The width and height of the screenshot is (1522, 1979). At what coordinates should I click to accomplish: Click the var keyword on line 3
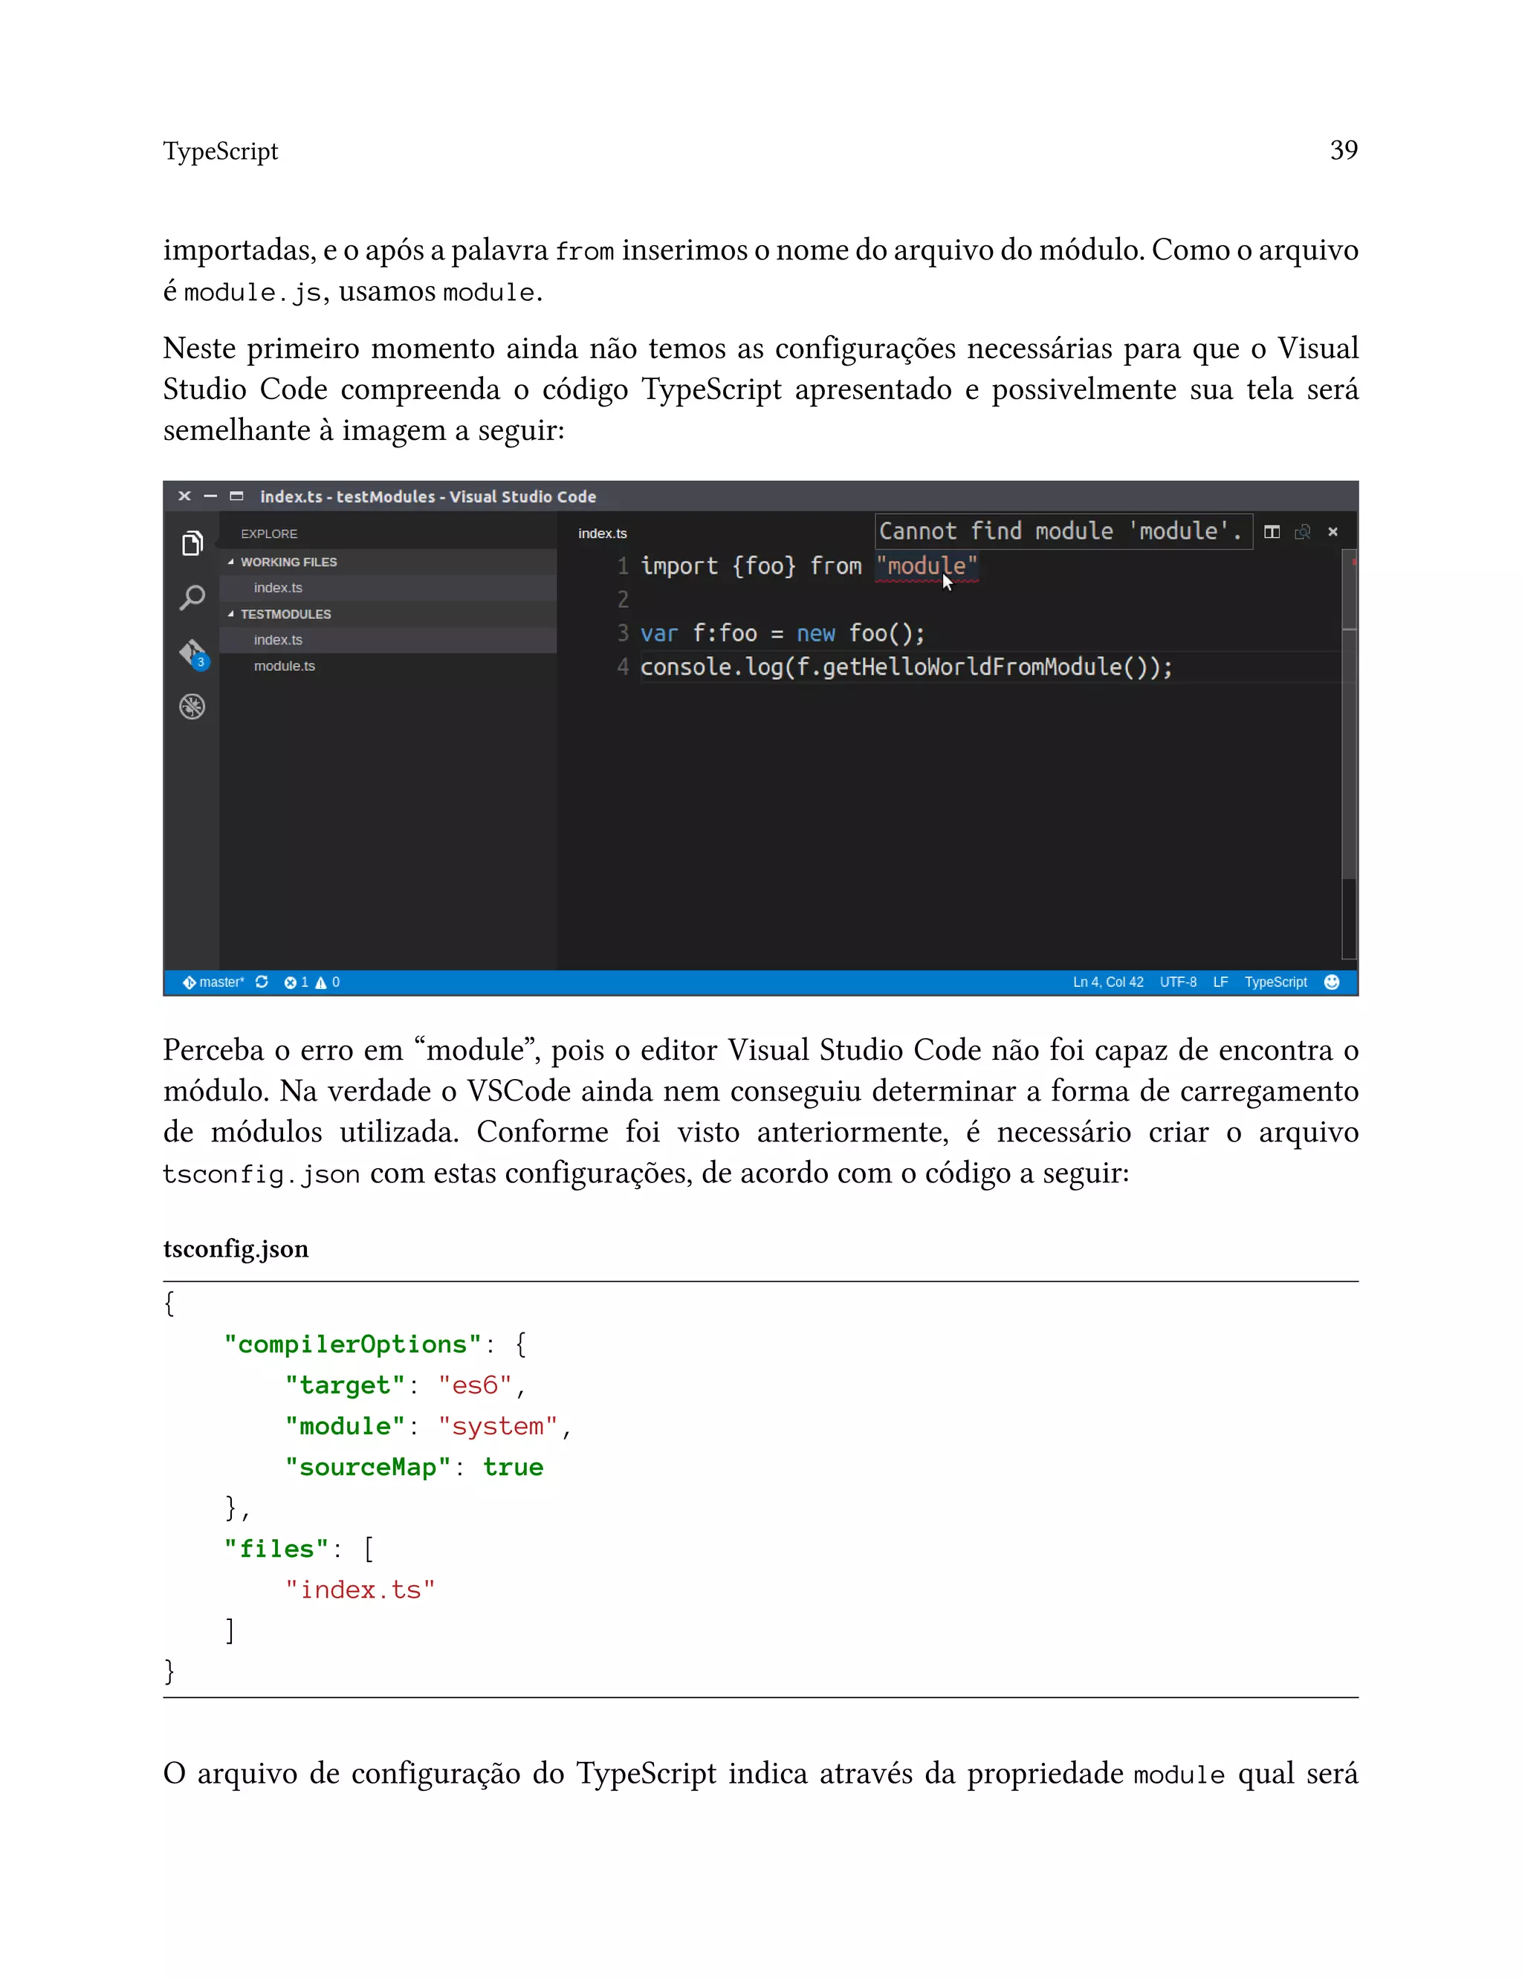coord(658,633)
